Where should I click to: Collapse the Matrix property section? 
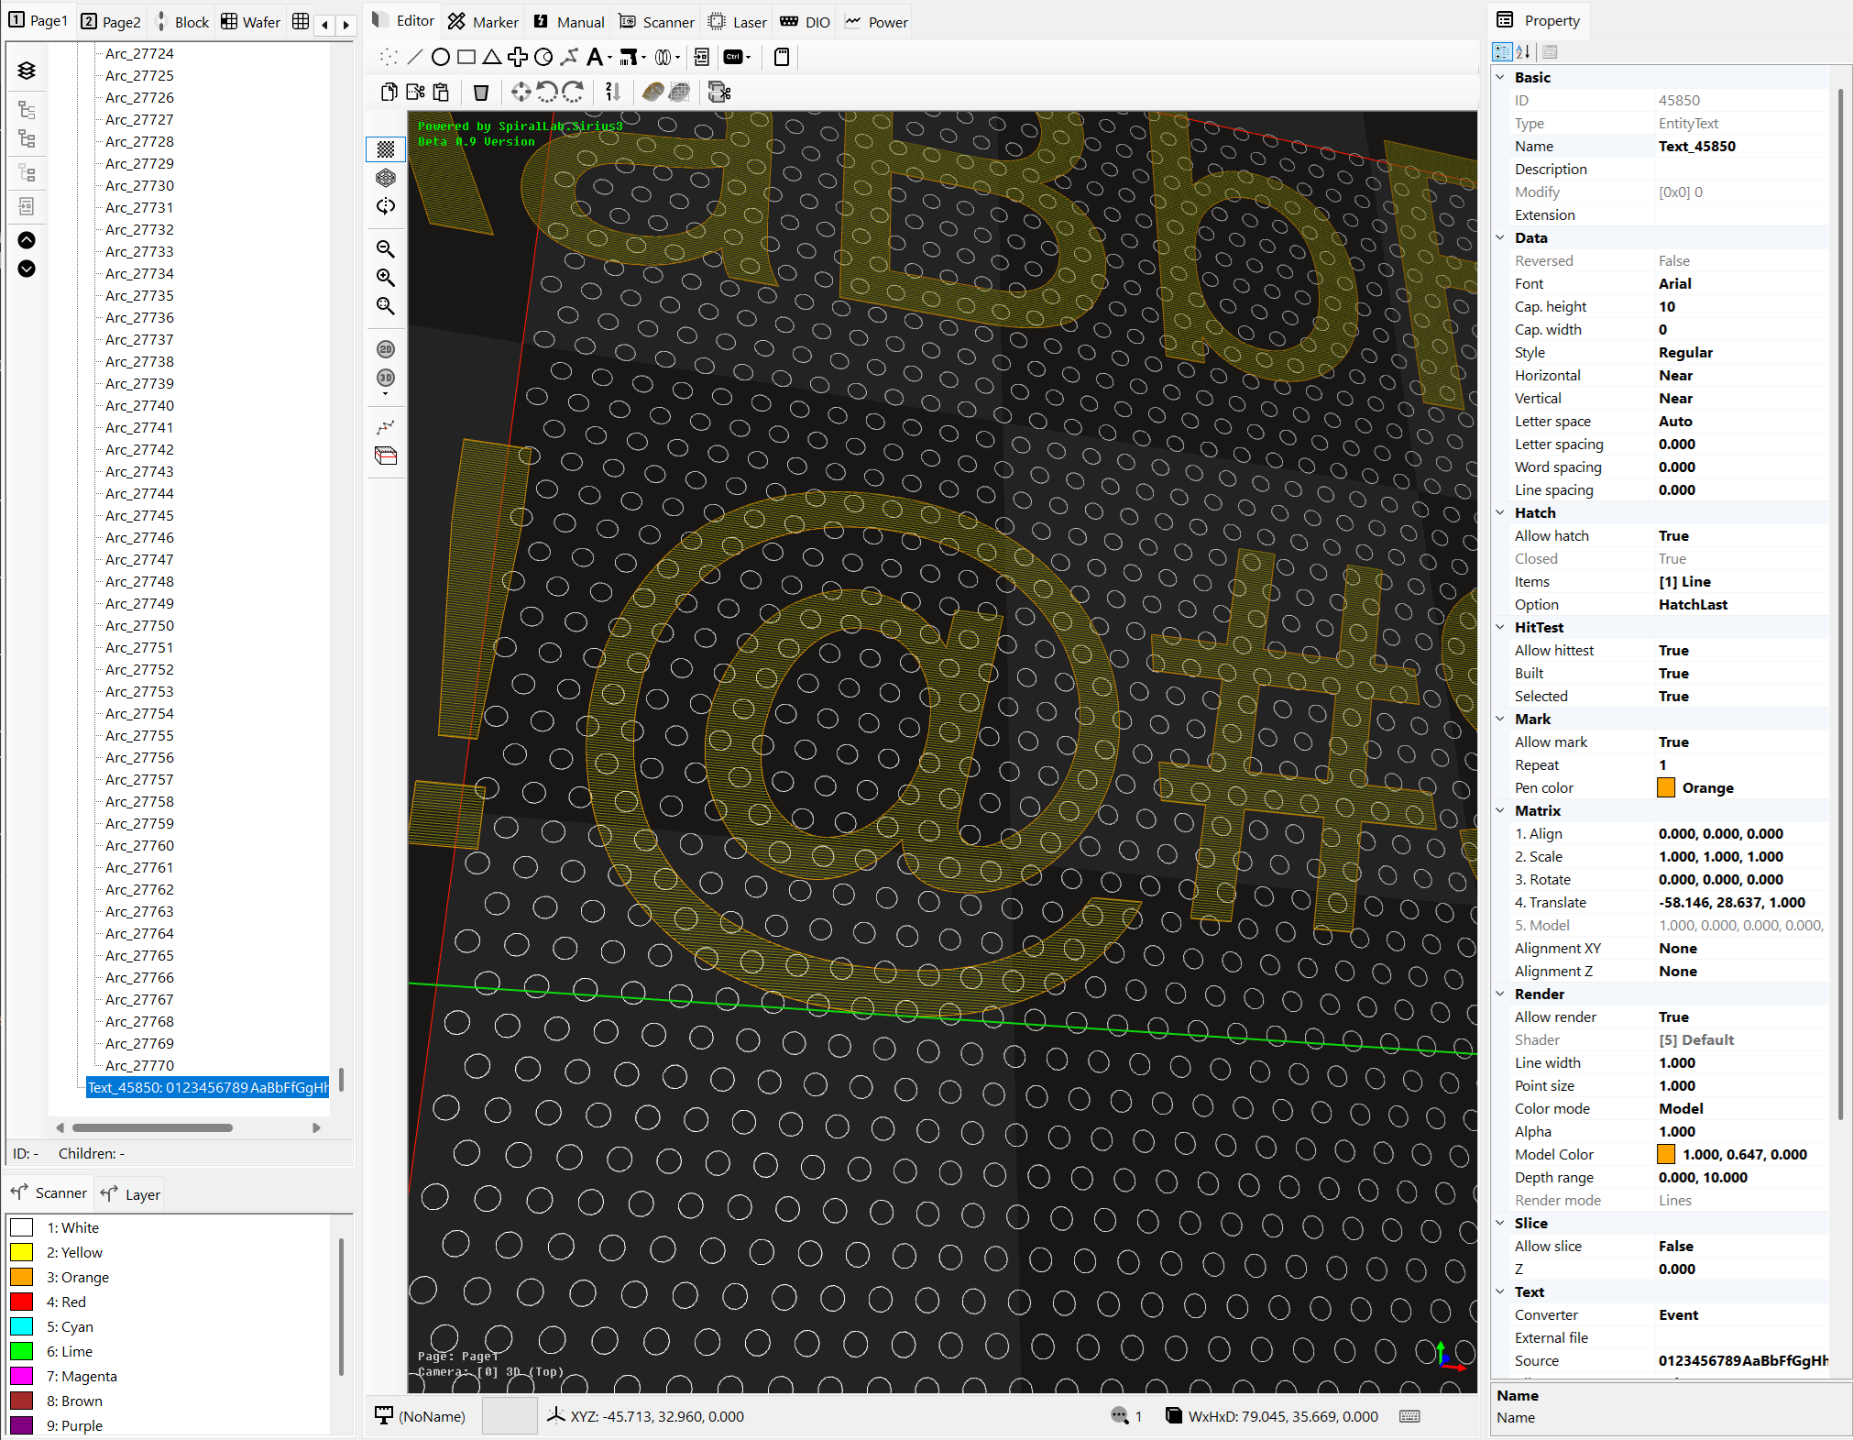1500,811
